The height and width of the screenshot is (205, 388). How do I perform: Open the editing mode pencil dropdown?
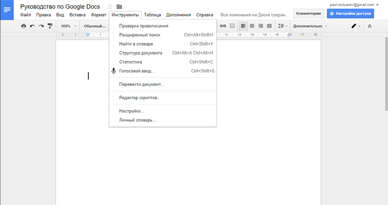coord(356,26)
